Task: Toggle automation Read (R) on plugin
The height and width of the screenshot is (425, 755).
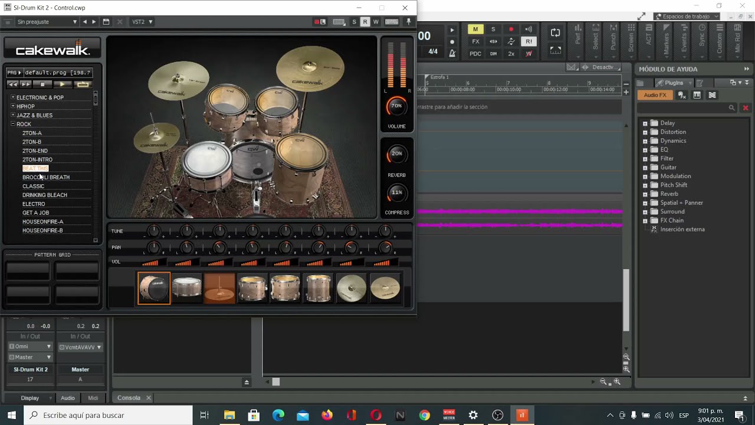Action: (365, 22)
